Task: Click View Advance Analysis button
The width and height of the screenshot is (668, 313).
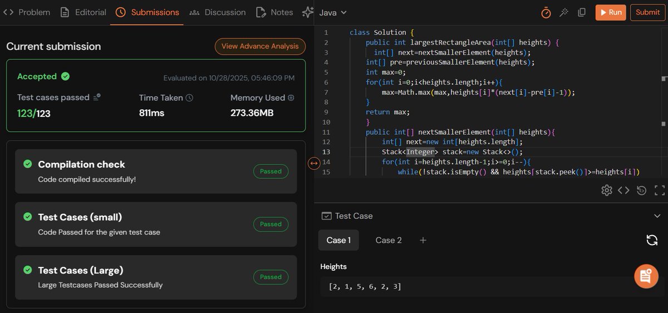Action: [260, 46]
